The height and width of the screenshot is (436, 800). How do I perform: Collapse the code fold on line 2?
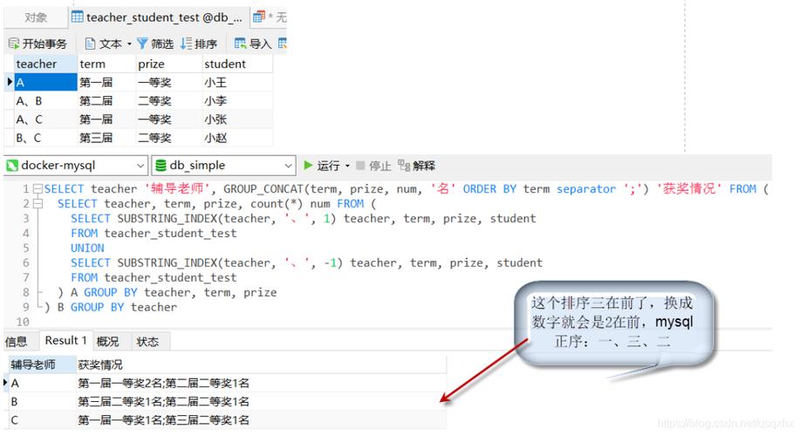click(38, 203)
